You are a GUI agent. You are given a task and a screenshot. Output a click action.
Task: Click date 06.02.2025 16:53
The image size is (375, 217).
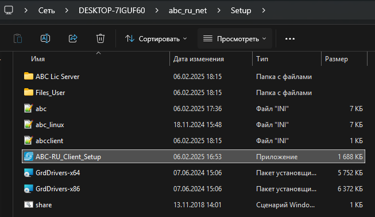(198, 157)
